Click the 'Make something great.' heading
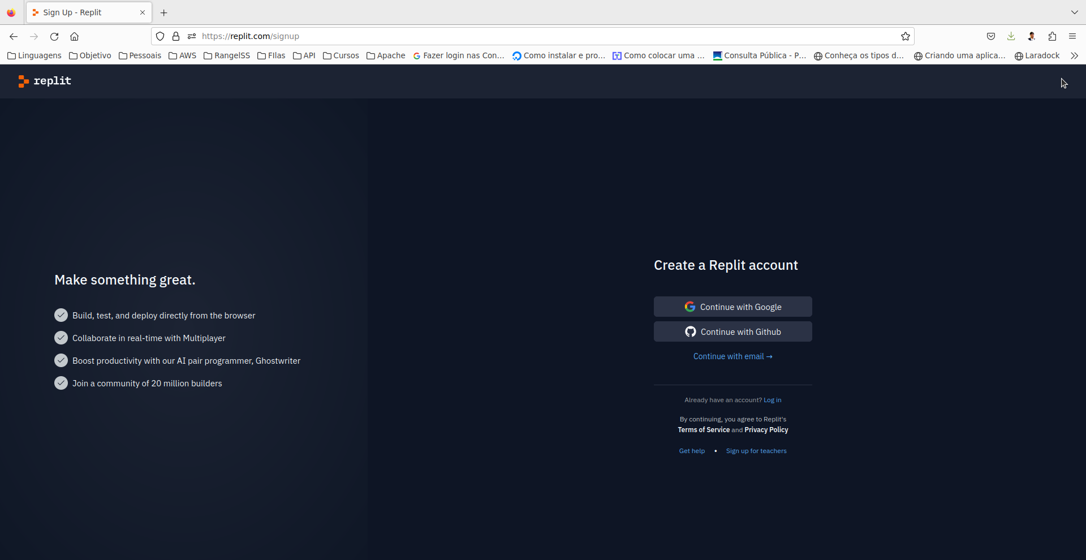The height and width of the screenshot is (560, 1086). coord(125,280)
